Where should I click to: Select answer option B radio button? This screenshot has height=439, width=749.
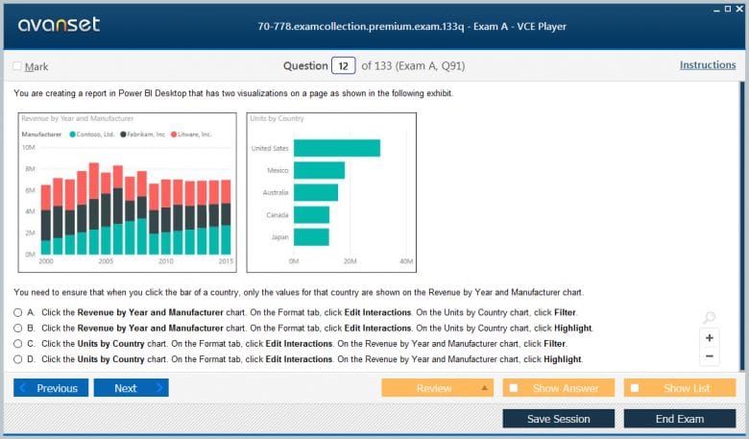(17, 329)
